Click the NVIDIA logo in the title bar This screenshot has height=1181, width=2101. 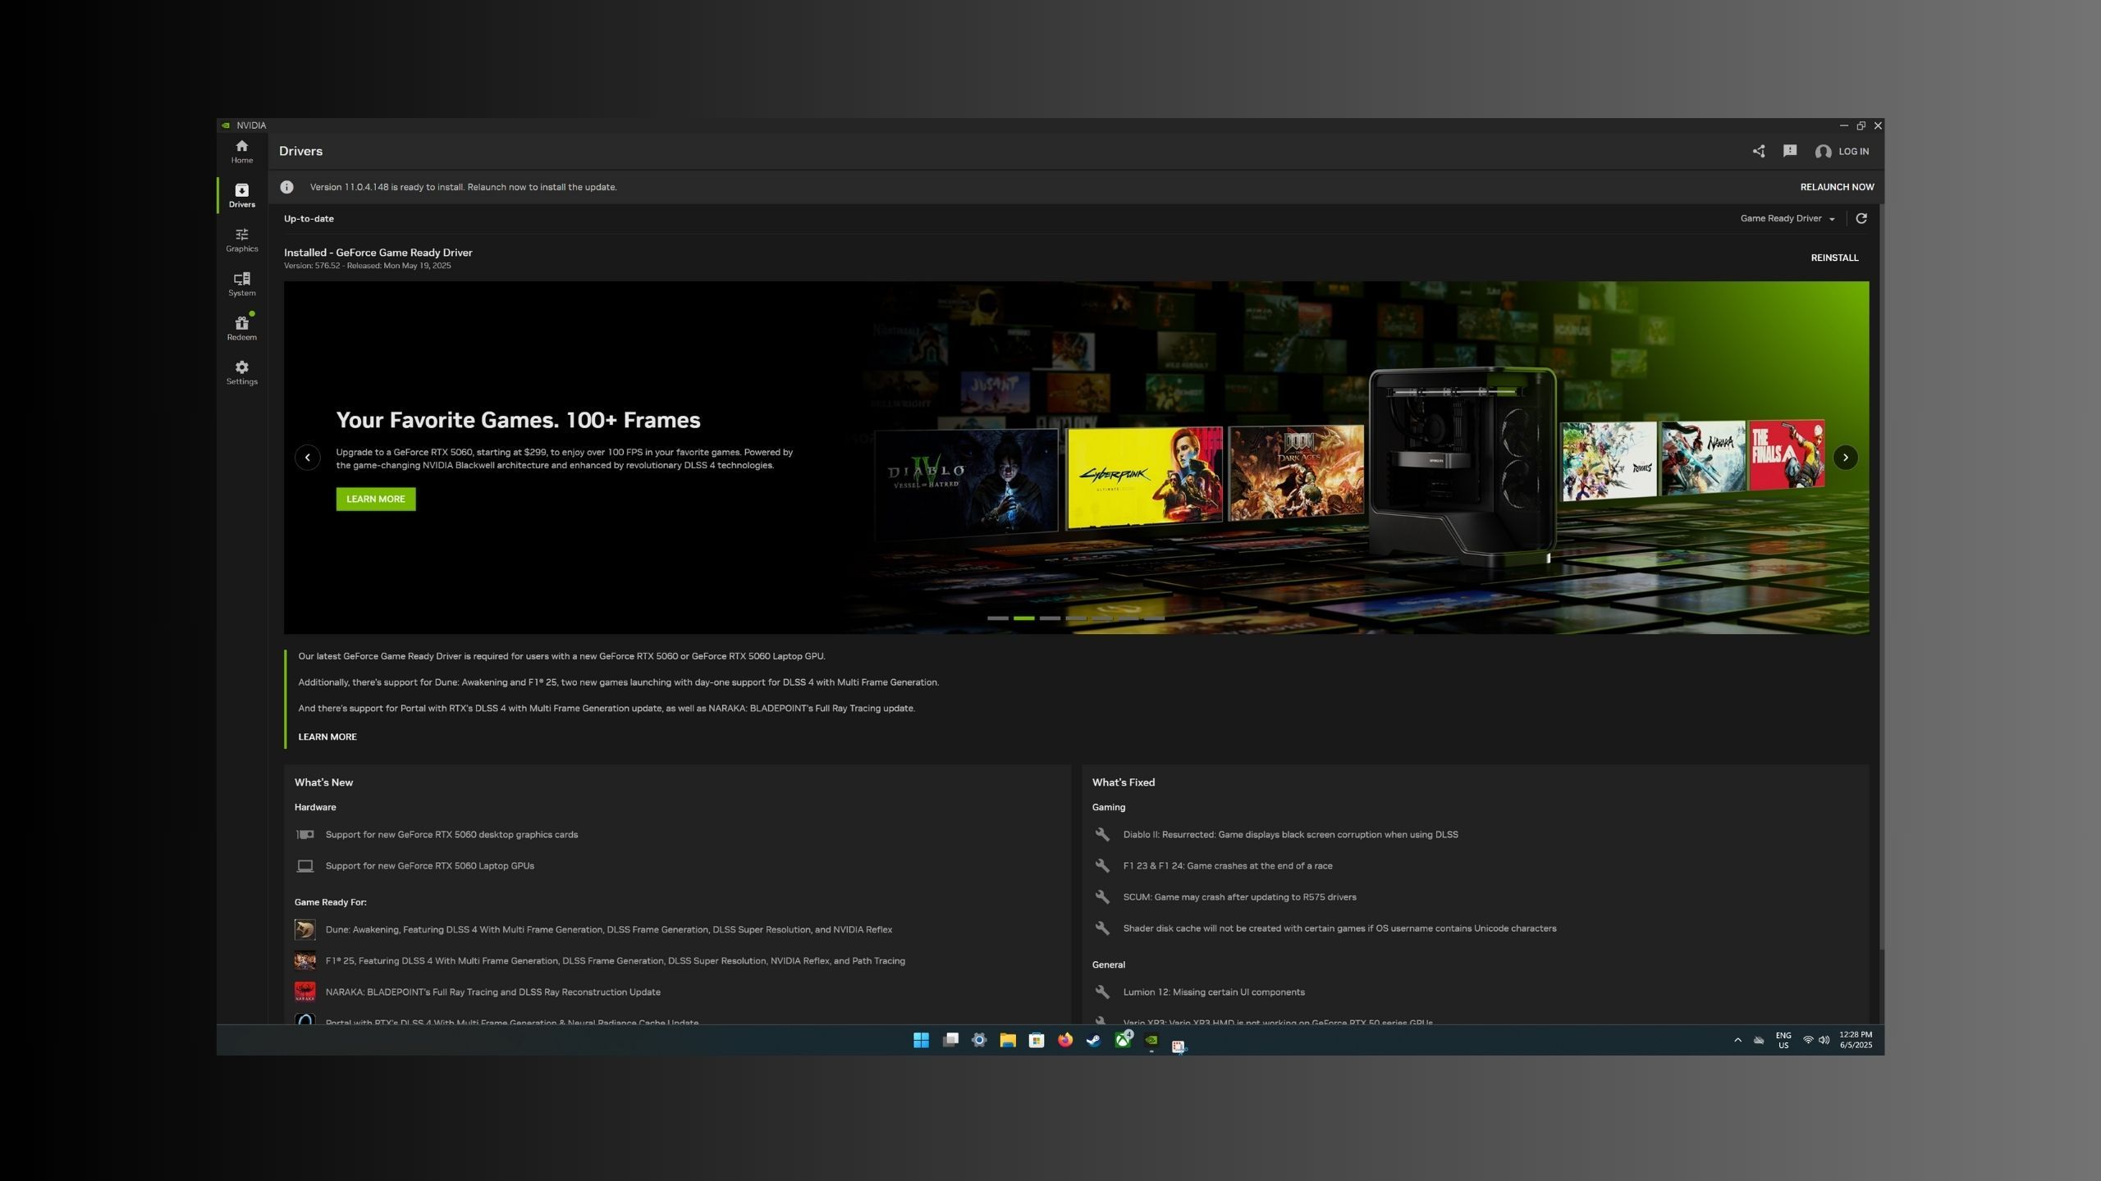pyautogui.click(x=226, y=125)
